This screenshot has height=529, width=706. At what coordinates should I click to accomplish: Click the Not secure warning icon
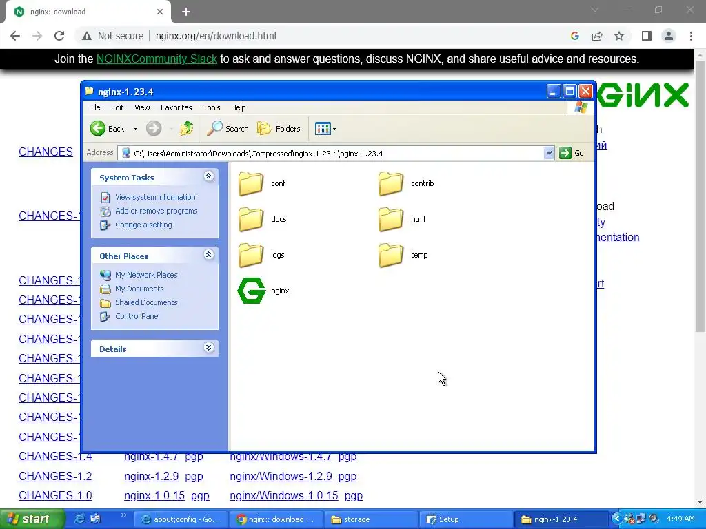[87, 36]
